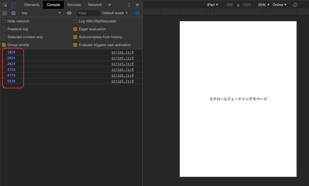Edit the 1024 height field

coord(247,5)
